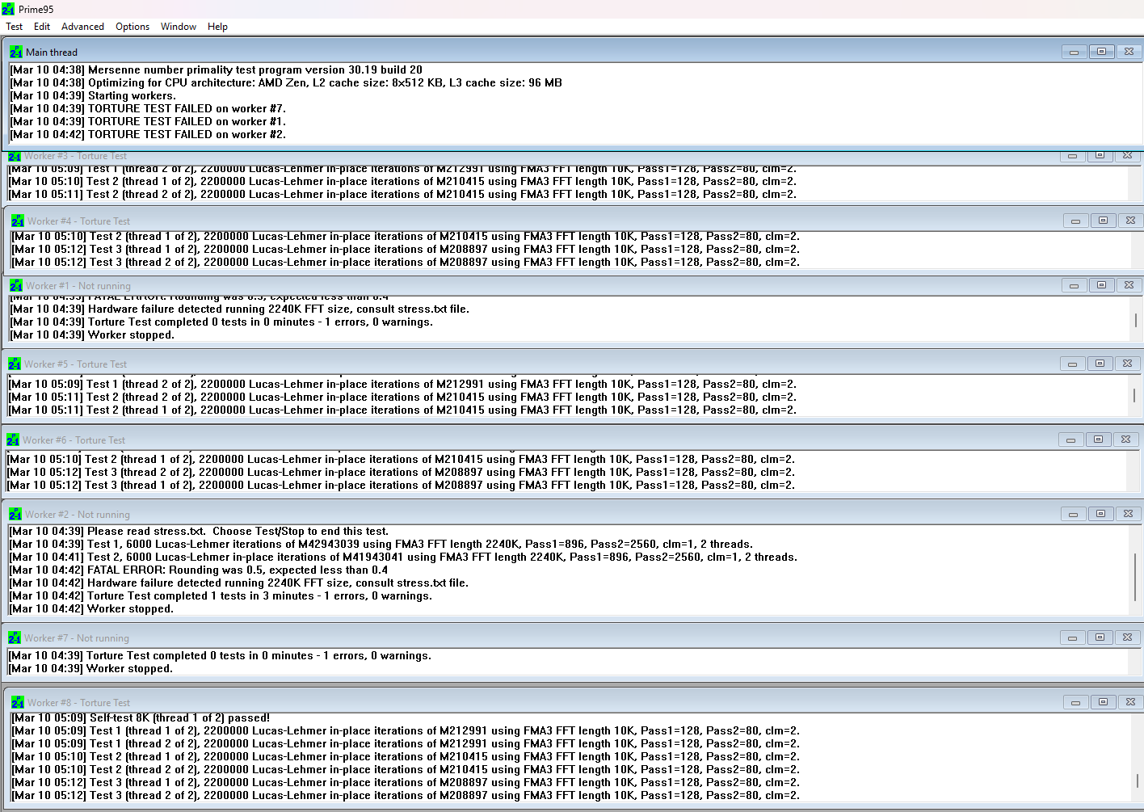Open the Test menu

(15, 27)
